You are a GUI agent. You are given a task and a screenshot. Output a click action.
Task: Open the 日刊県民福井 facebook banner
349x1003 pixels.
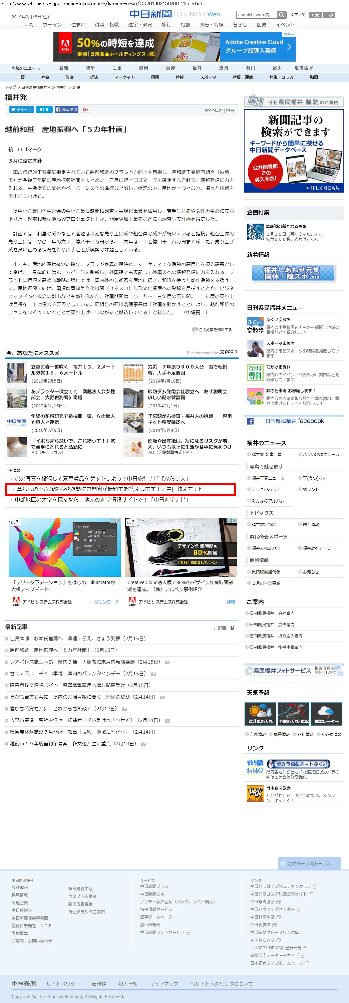click(294, 421)
